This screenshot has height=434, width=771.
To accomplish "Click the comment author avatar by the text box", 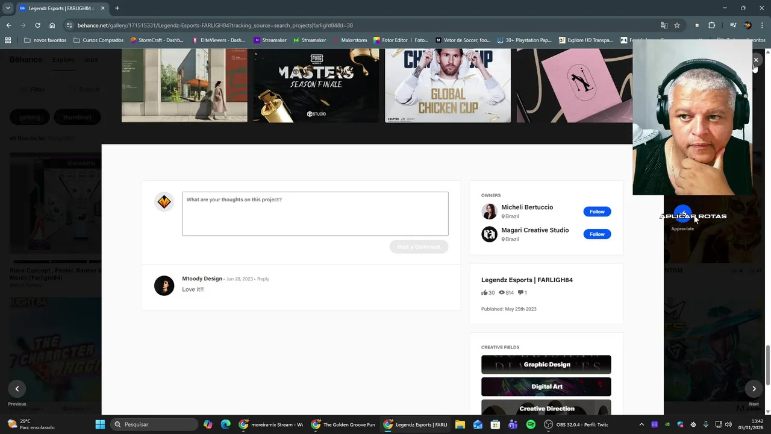I will [164, 202].
